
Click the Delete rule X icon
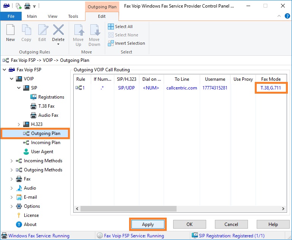(58, 30)
